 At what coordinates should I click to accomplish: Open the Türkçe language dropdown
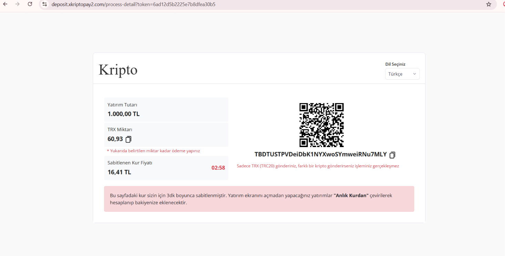pyautogui.click(x=402, y=74)
